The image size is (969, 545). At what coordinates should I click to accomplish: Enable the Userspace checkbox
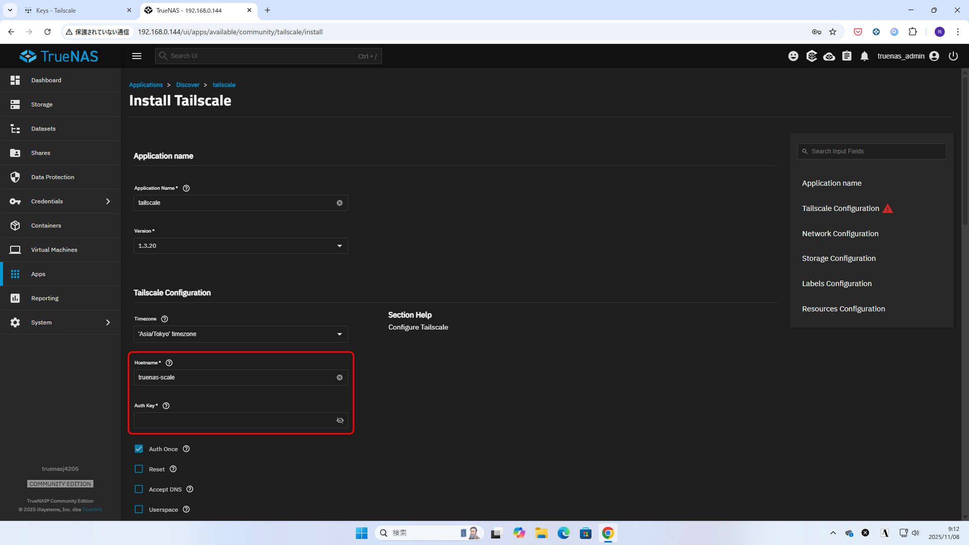coord(139,510)
